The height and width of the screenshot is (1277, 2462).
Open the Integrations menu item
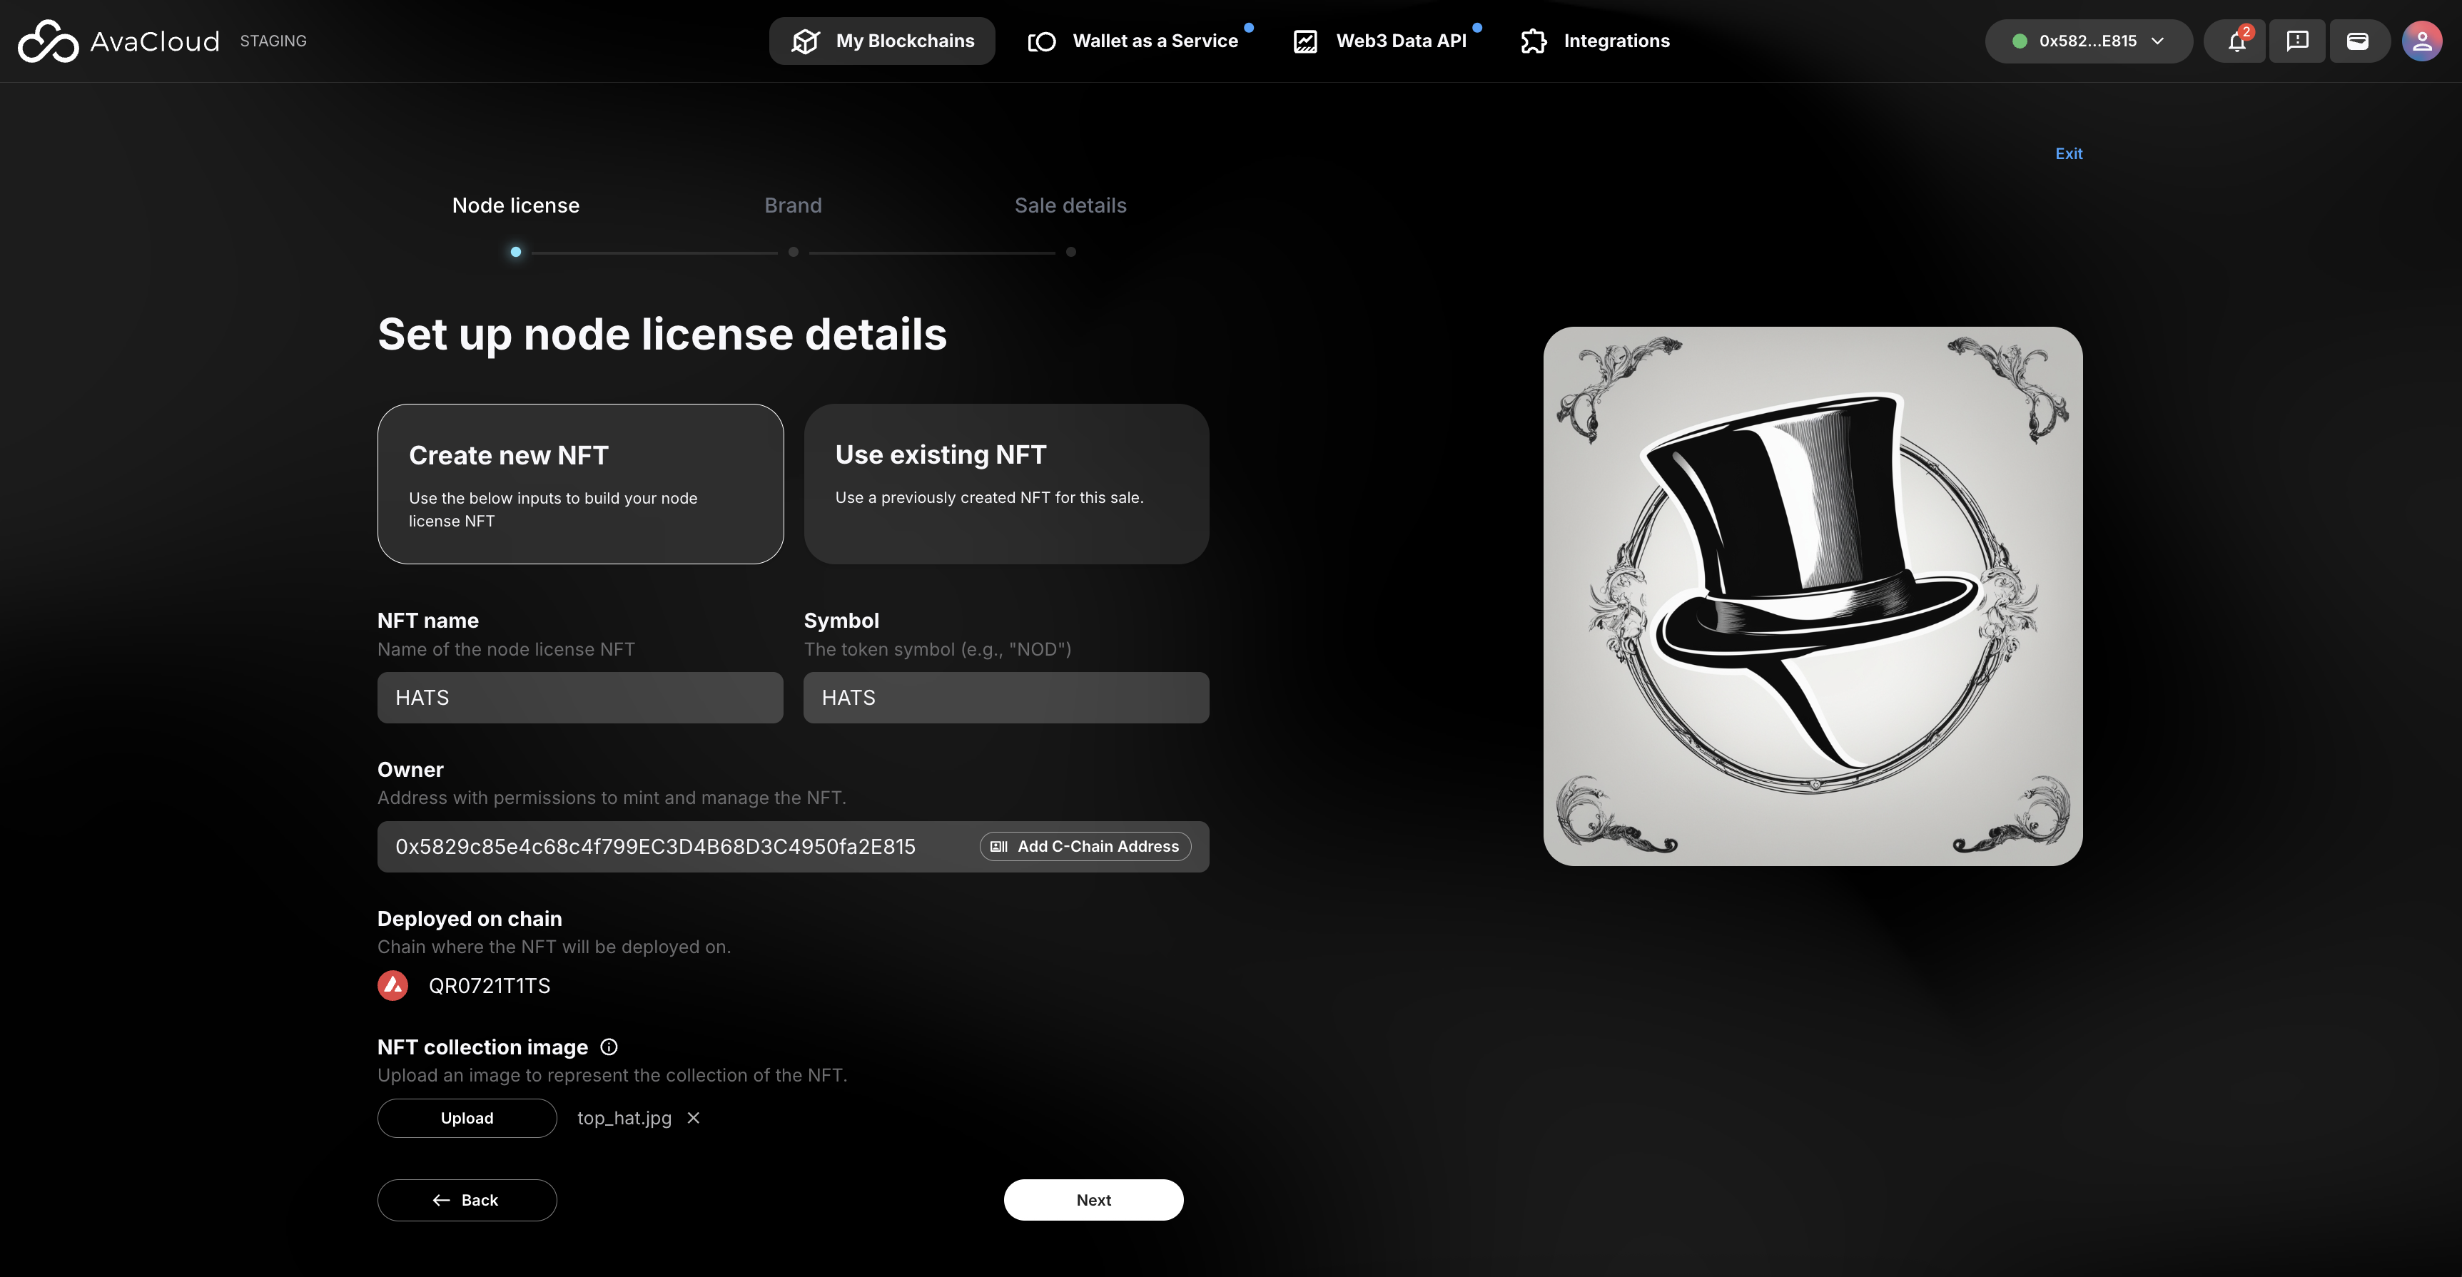[x=1595, y=41]
